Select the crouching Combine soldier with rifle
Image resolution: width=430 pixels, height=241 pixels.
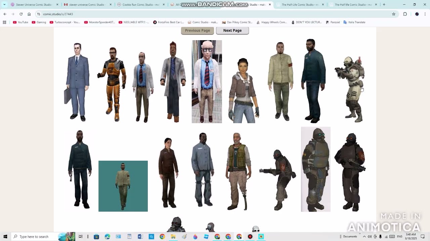coord(277,180)
